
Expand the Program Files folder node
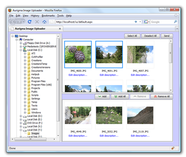25,81
